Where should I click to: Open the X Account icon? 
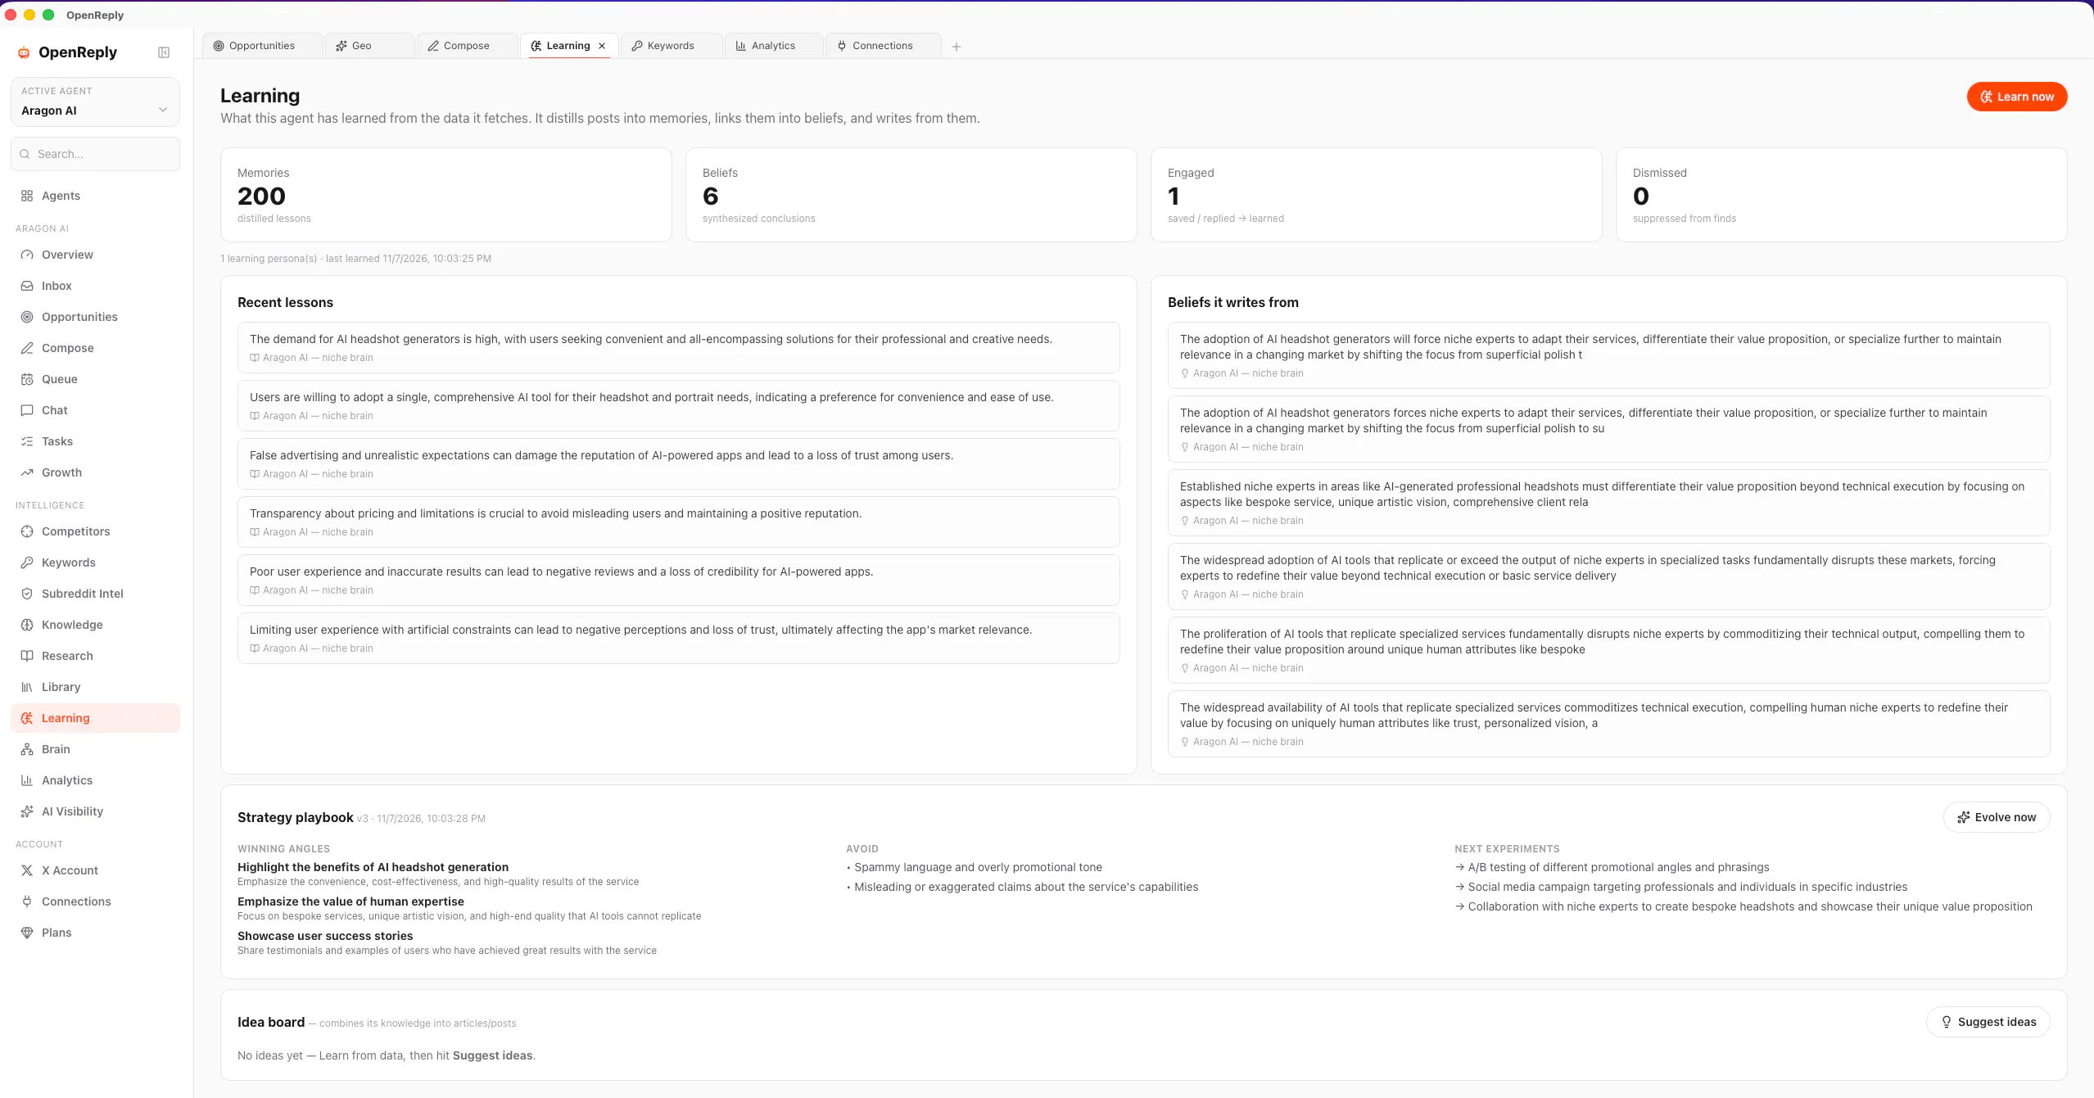tap(27, 870)
